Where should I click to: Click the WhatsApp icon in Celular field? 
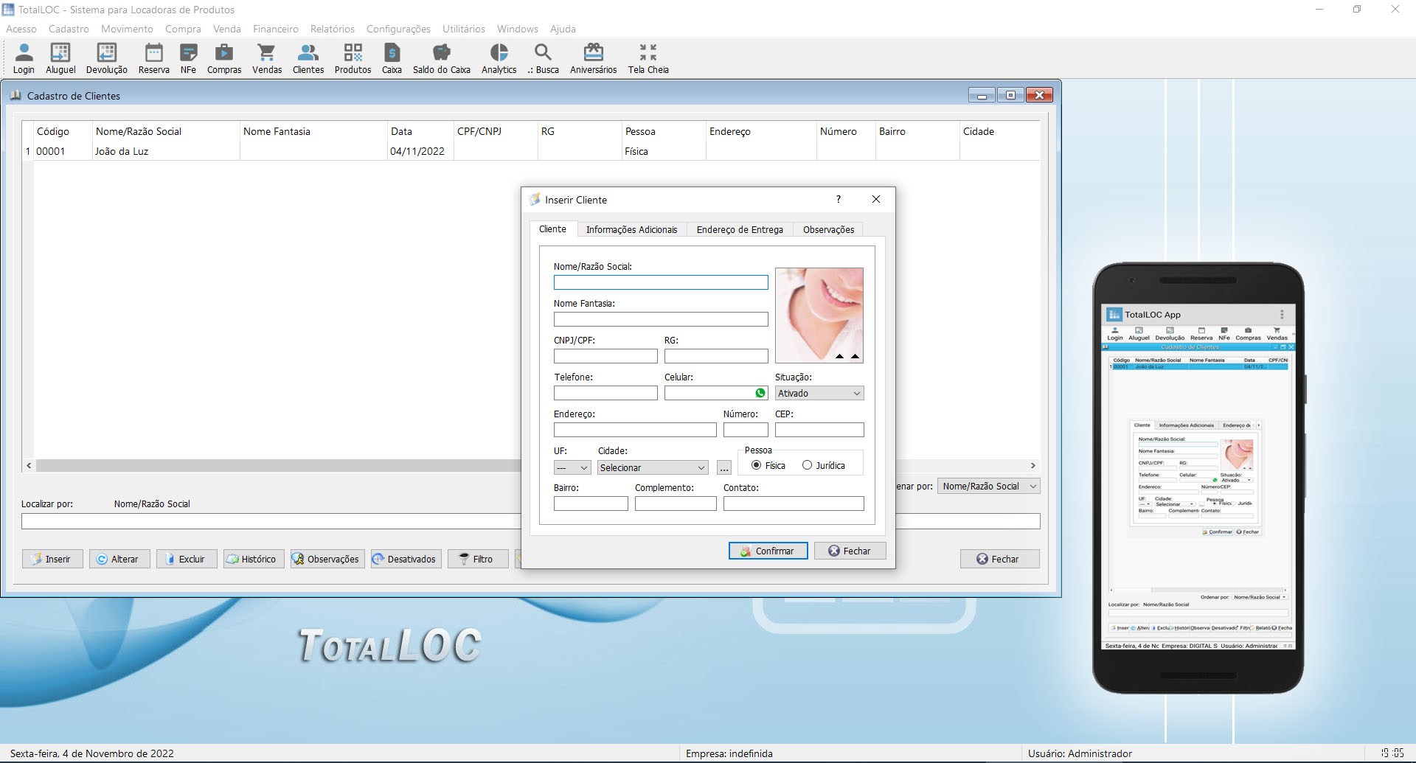click(x=760, y=393)
